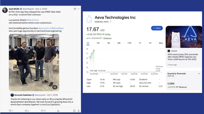The height and width of the screenshot is (114, 204).
Task: Click the chart marker at 17.67 USD
Action: [94, 51]
